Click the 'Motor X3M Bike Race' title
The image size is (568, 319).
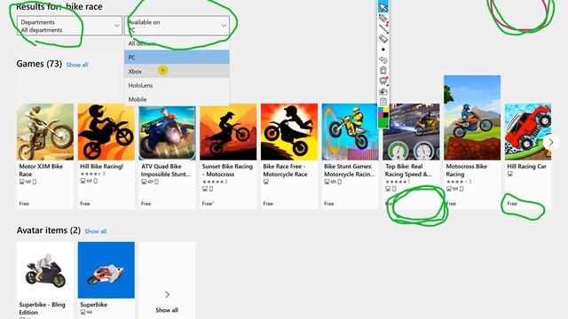click(41, 170)
